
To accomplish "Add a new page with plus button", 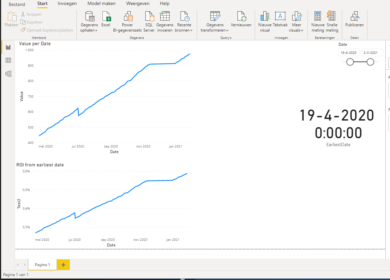I will tap(64, 265).
